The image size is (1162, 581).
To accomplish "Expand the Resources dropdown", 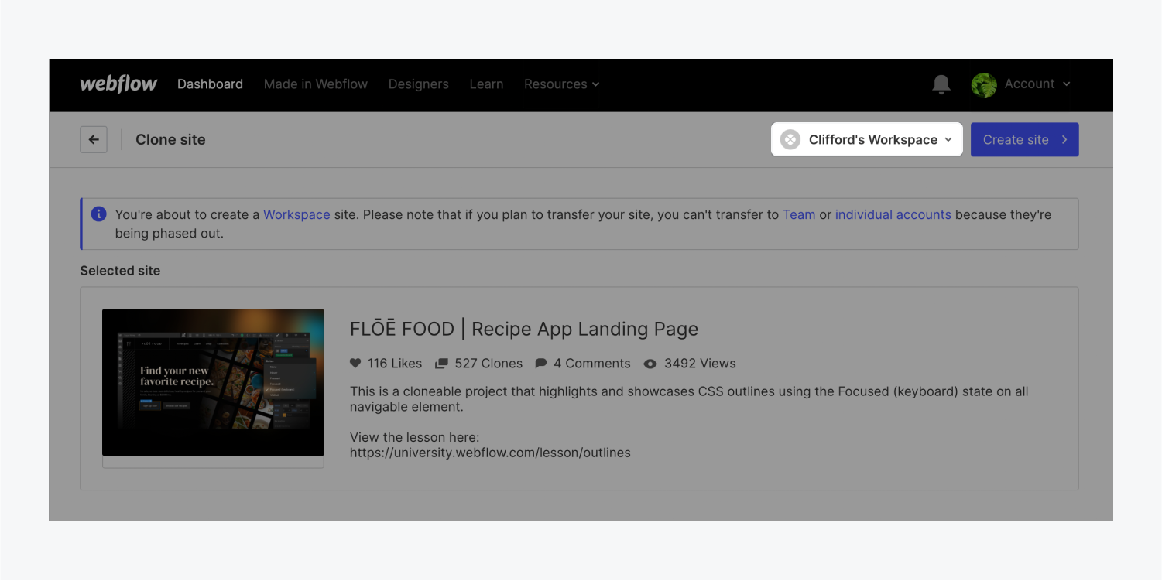I will [562, 84].
